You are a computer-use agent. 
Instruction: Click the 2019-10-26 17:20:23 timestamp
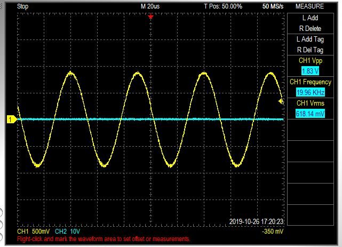256,222
